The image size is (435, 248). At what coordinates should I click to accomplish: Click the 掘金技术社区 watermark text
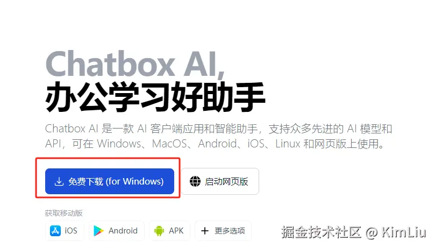pyautogui.click(x=321, y=232)
